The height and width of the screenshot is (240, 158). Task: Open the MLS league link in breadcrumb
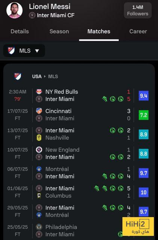[53, 76]
